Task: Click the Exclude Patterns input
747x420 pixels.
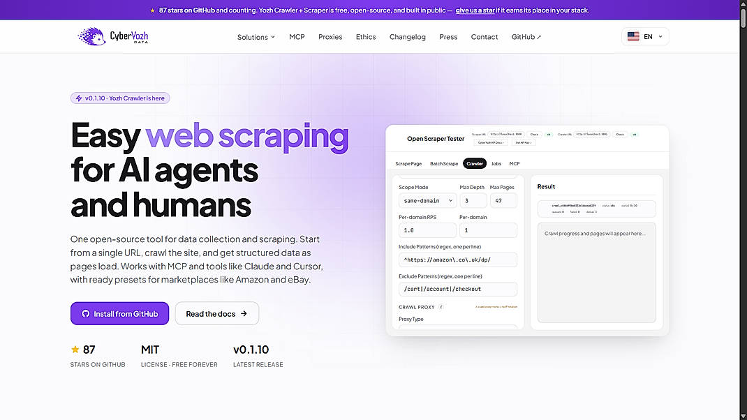Action: [458, 289]
